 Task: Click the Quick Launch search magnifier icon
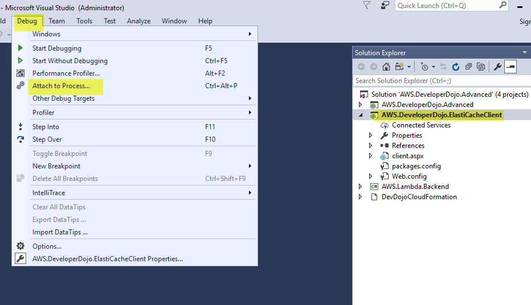(x=503, y=5)
